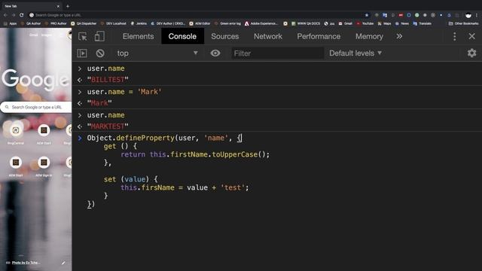The width and height of the screenshot is (482, 271).
Task: Open the PRO Author bookmark
Action: (x=56, y=23)
